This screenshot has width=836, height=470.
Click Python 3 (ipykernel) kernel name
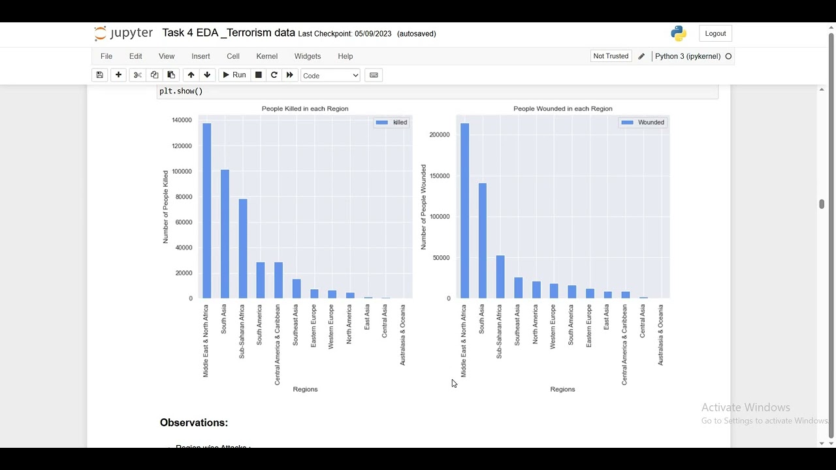tap(688, 56)
